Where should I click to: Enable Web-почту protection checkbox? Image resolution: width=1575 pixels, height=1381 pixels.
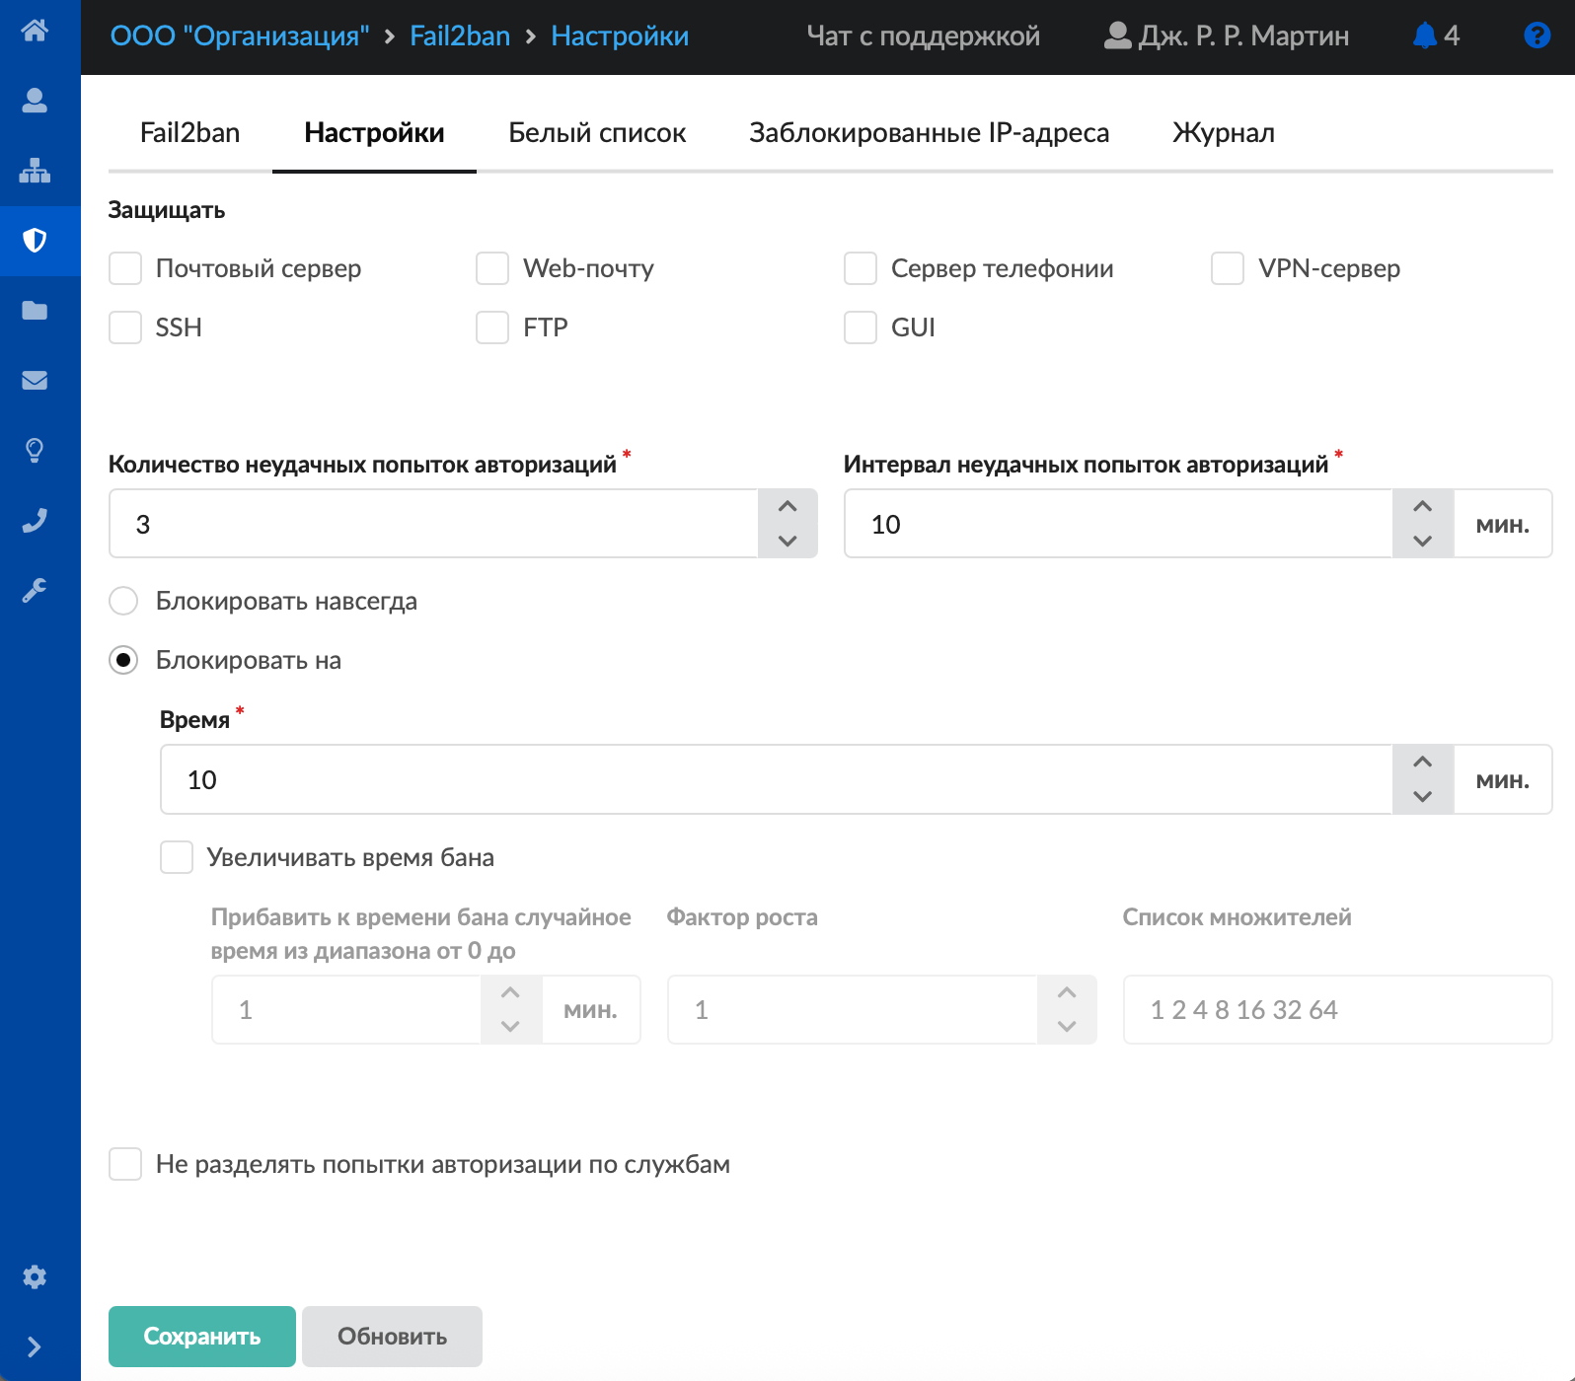click(x=492, y=268)
